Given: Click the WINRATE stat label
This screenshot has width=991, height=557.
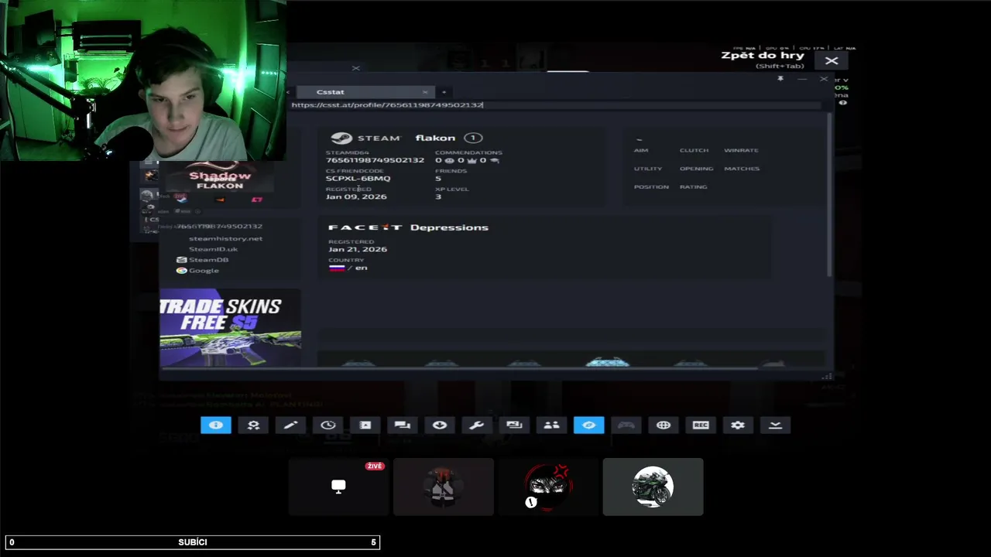Looking at the screenshot, I should click(x=741, y=150).
